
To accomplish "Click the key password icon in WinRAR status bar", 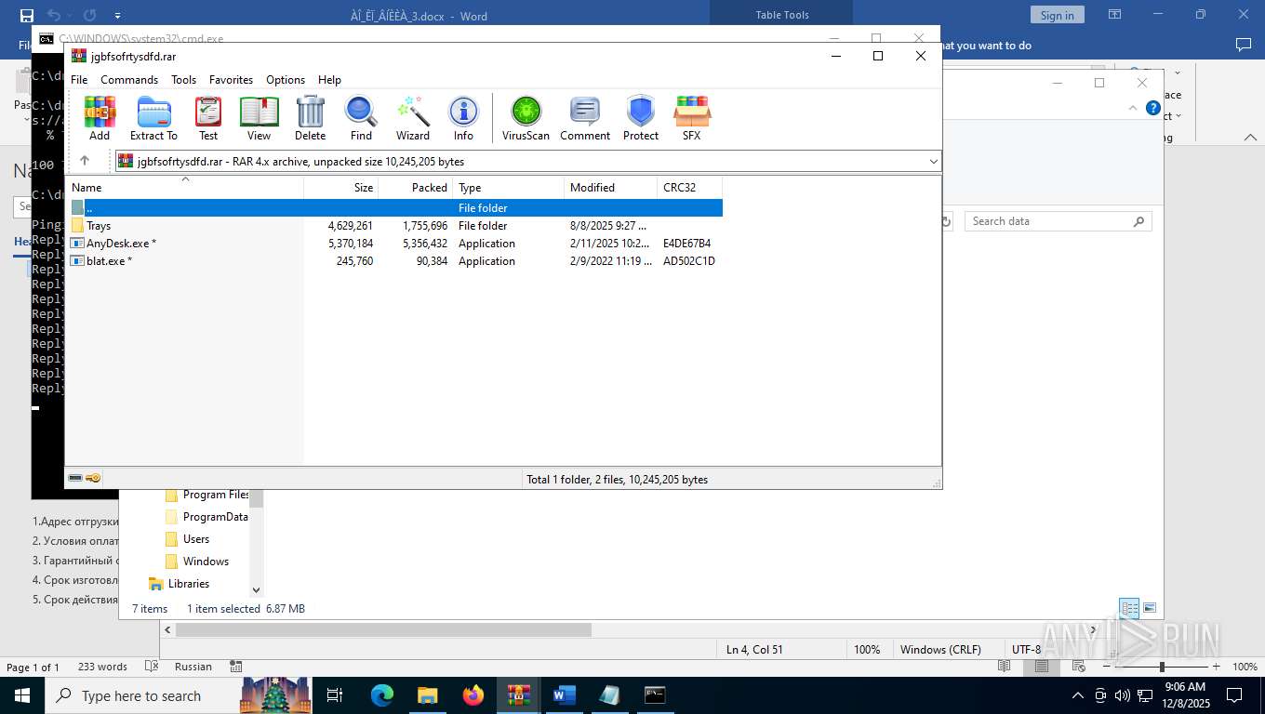I will point(94,478).
